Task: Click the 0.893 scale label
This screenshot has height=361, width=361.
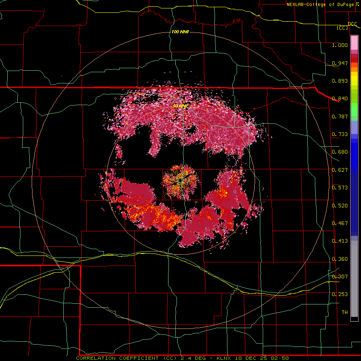Action: (340, 81)
